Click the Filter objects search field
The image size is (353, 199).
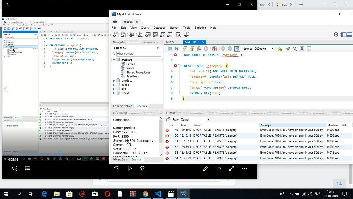(x=138, y=54)
